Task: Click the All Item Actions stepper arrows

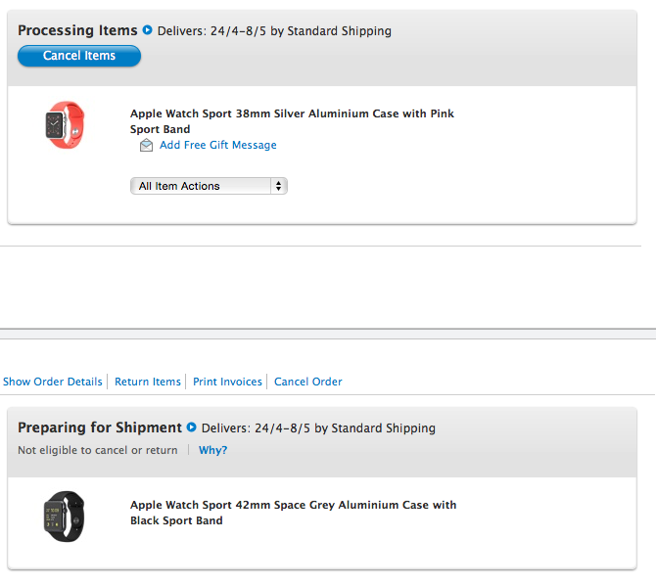Action: (x=279, y=186)
